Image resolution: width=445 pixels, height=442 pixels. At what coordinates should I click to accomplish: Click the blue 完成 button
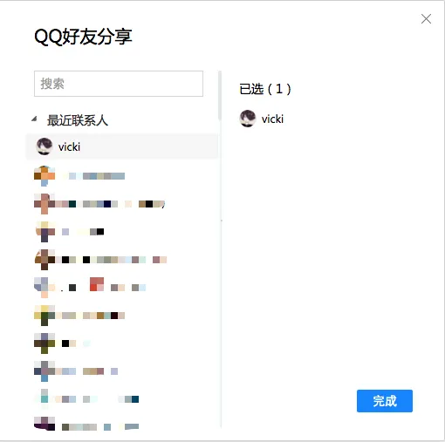click(x=385, y=401)
